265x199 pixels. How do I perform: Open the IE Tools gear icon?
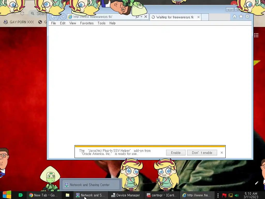(x=247, y=16)
